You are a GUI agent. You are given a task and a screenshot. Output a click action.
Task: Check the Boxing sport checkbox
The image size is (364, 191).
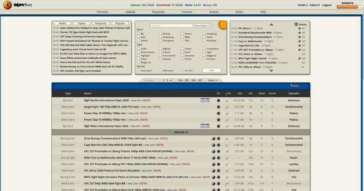click(160, 34)
